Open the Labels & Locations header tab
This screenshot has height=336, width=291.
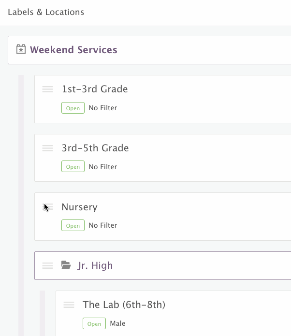pos(46,12)
